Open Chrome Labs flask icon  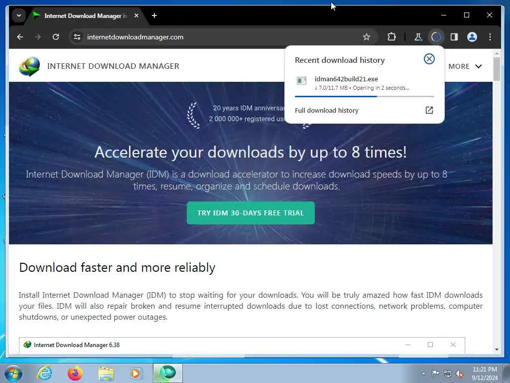tap(418, 37)
